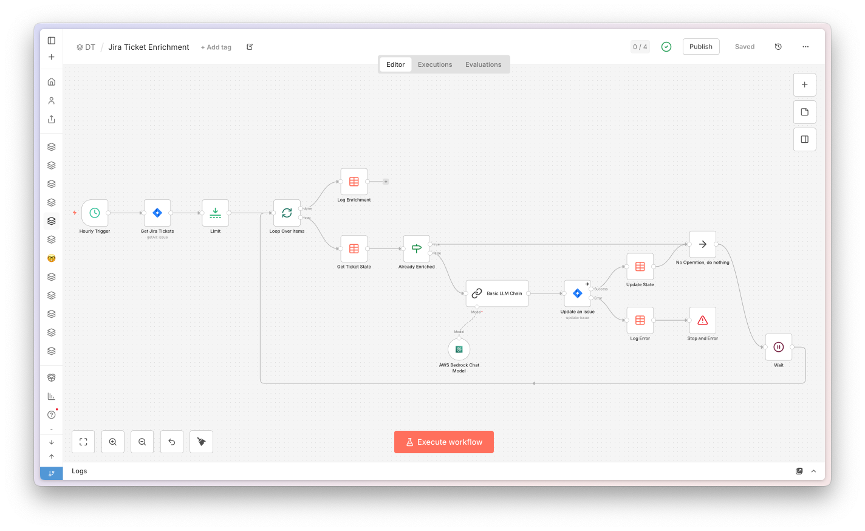Tidy up the workflow with broom icon
The width and height of the screenshot is (865, 531).
tap(202, 442)
